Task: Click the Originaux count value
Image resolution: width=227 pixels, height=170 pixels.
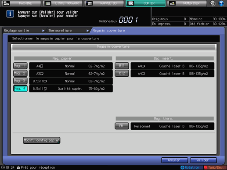Action: [x=185, y=19]
